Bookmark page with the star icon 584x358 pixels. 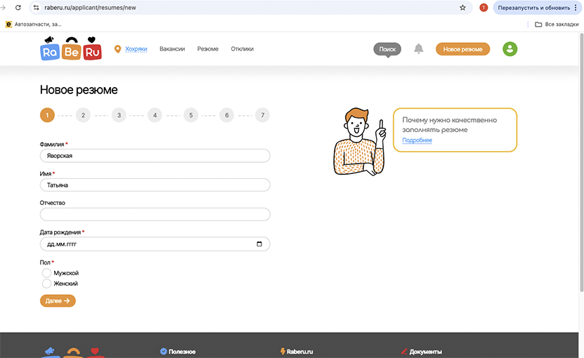click(462, 8)
